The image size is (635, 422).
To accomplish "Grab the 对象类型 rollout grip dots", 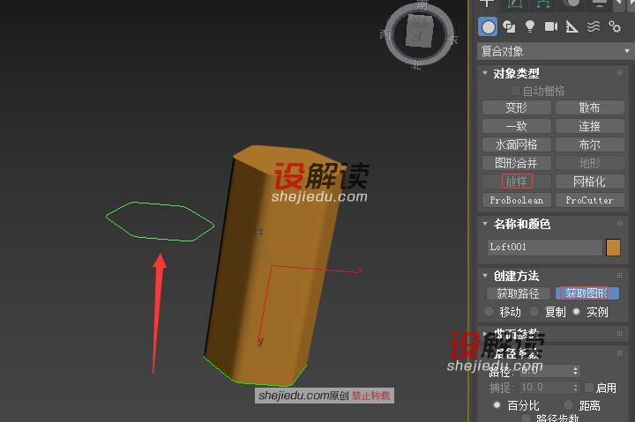I will (x=619, y=73).
